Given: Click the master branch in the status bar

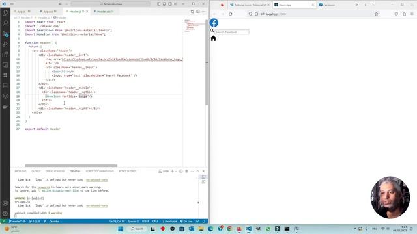Looking at the screenshot, I should click(x=15, y=221).
